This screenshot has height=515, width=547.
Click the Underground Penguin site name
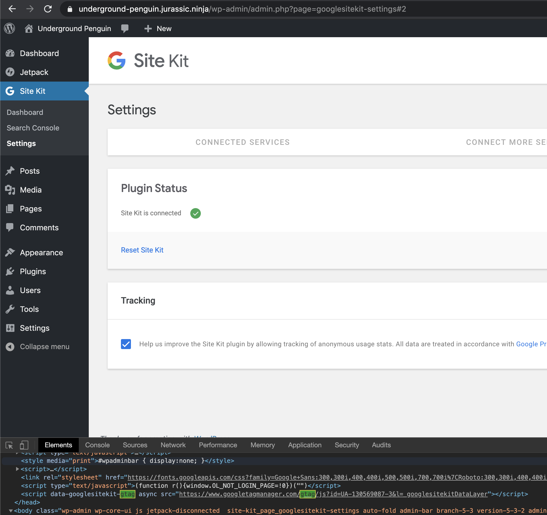(74, 29)
